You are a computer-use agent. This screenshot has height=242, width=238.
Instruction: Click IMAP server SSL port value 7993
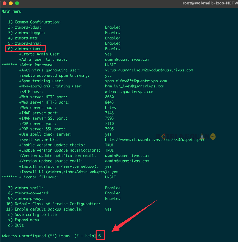[x=109, y=118]
